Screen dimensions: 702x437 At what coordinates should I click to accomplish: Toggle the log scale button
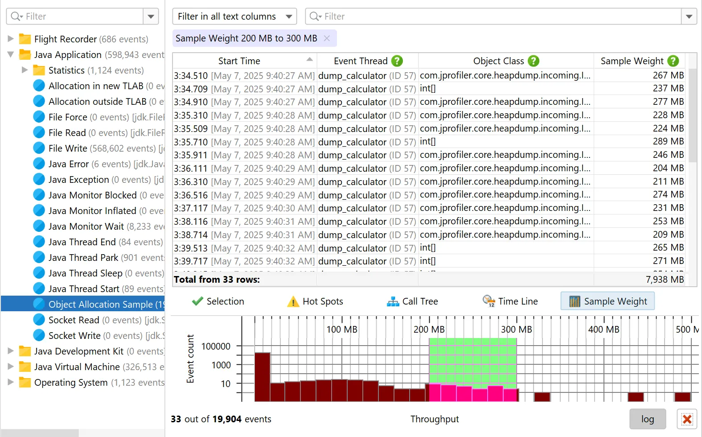[647, 419]
